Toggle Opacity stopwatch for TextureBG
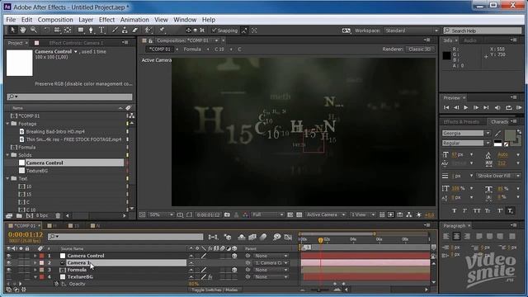Image resolution: width=528 pixels, height=297 pixels. tap(56, 284)
